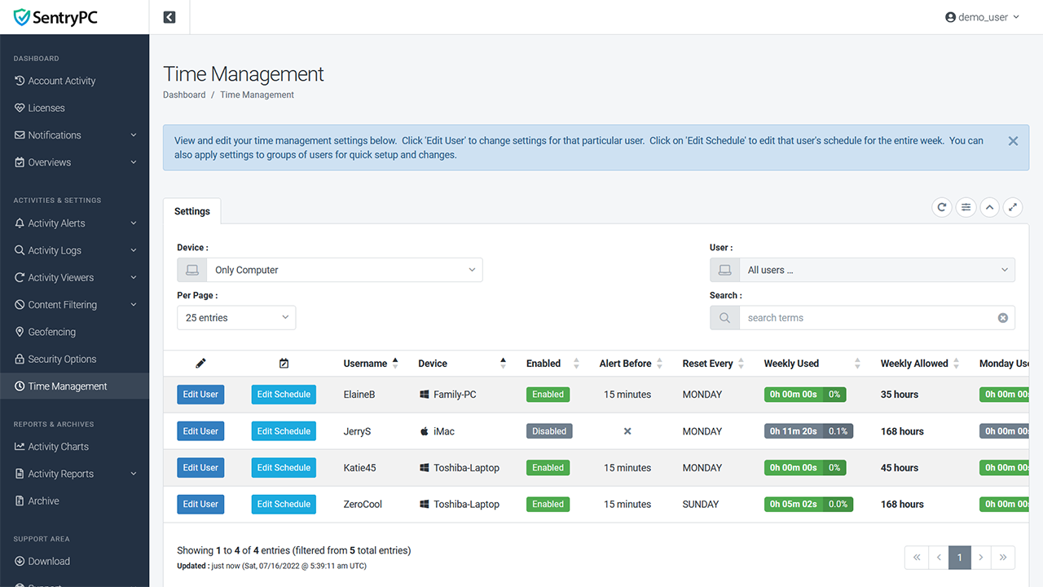Collapse the panel with the up chevron
The width and height of the screenshot is (1043, 587).
click(x=989, y=207)
